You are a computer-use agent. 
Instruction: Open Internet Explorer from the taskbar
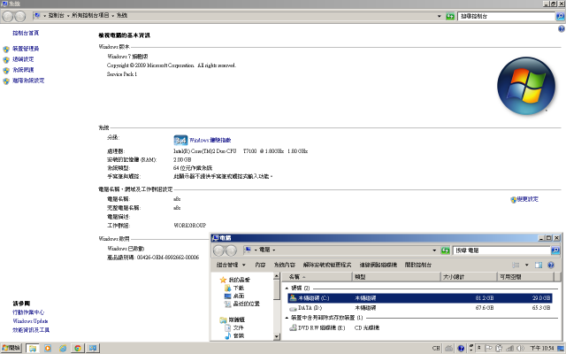pyautogui.click(x=63, y=348)
